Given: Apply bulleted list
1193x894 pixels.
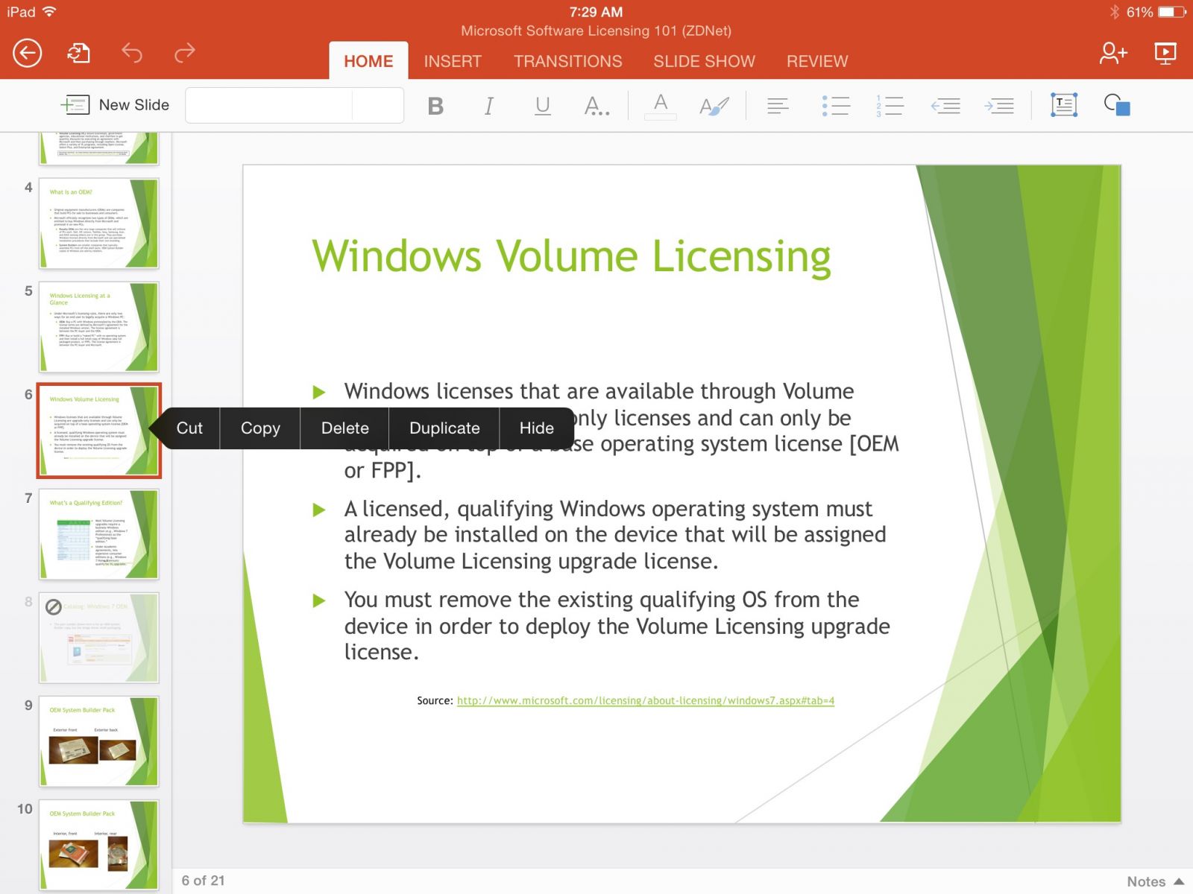Looking at the screenshot, I should [836, 106].
